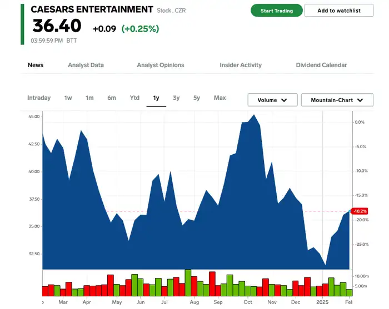Open the Mountain-Chart type dropdown
This screenshot has width=389, height=309.
click(x=337, y=100)
